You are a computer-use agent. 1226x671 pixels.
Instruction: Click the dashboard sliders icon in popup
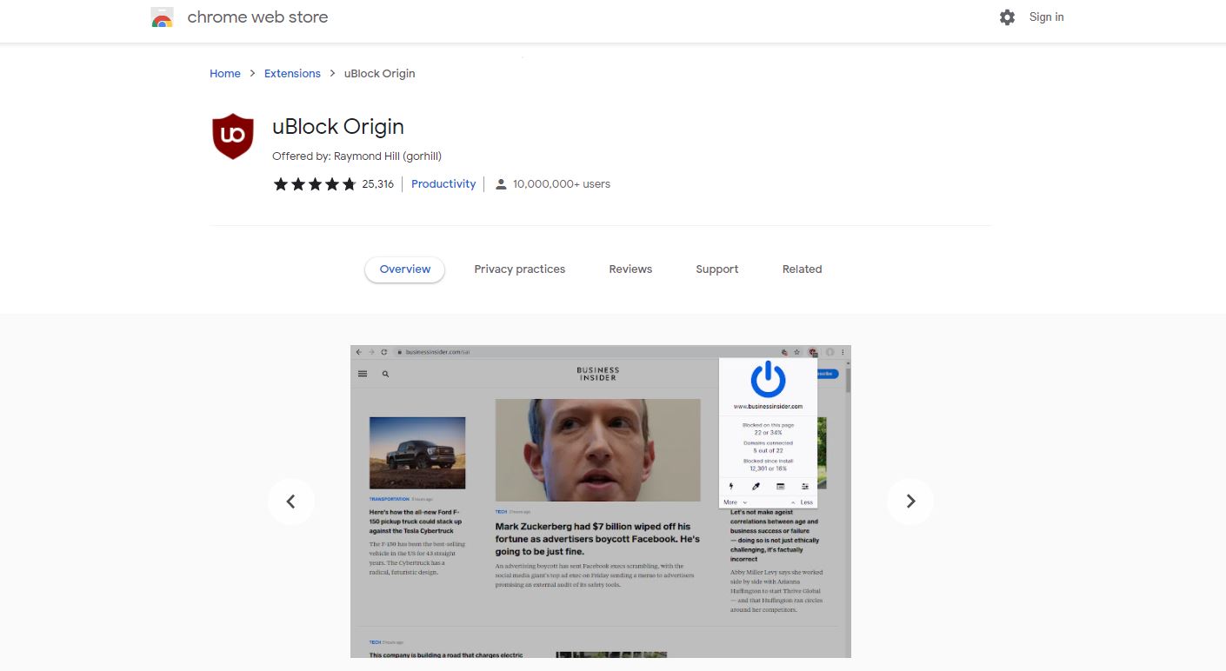pos(805,486)
